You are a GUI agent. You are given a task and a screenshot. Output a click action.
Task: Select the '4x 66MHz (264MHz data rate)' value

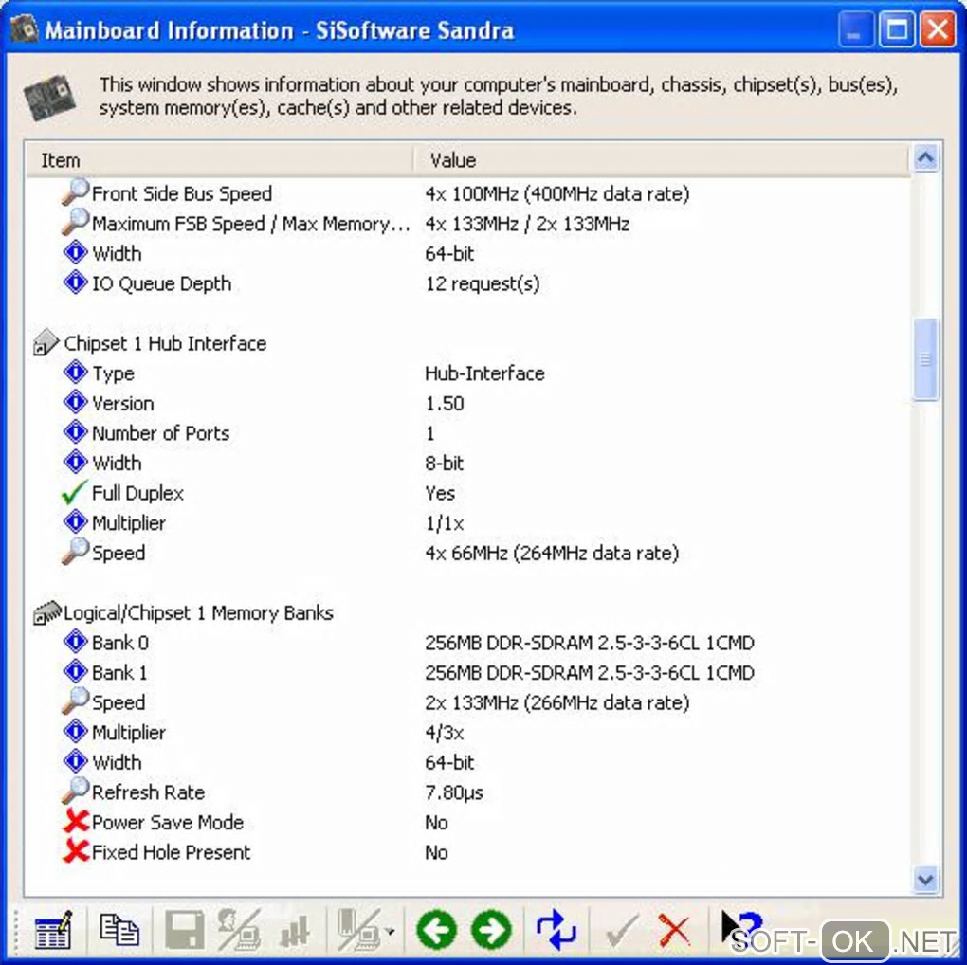(x=552, y=553)
